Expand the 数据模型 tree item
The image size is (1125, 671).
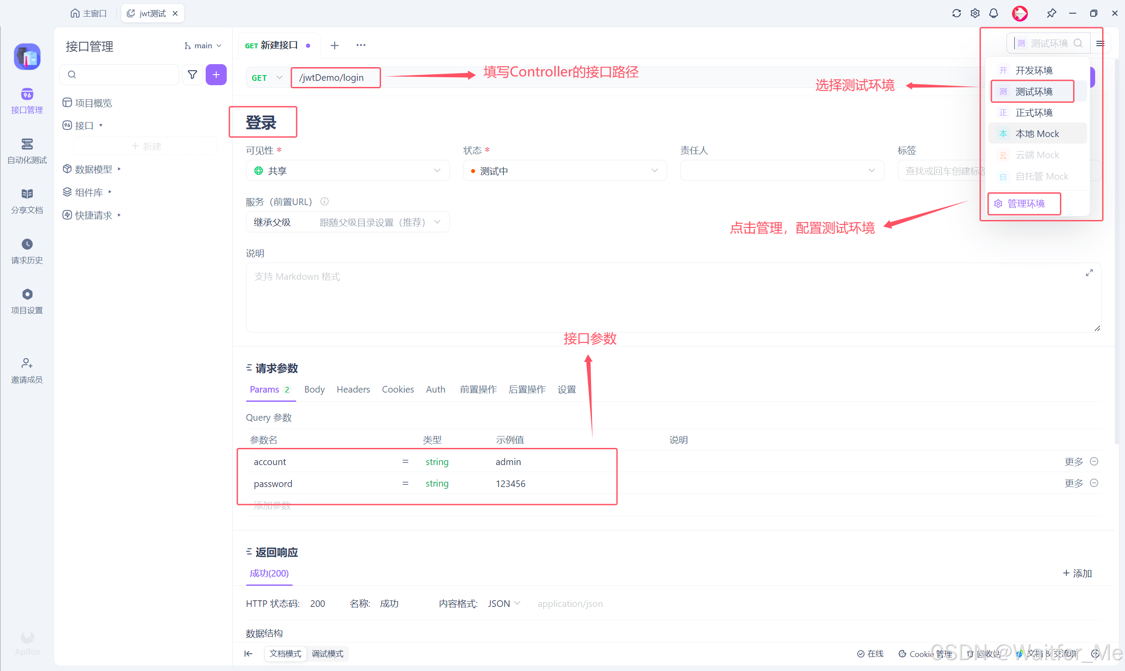[119, 169]
